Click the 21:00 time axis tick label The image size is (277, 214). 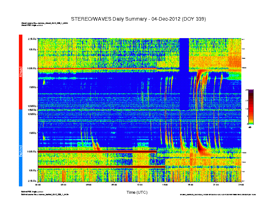point(216,184)
